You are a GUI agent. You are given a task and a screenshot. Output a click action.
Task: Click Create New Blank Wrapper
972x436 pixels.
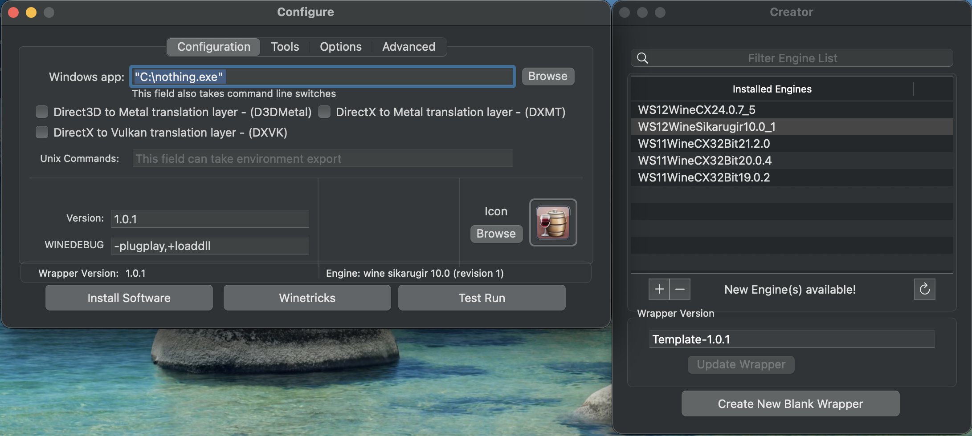(x=790, y=404)
